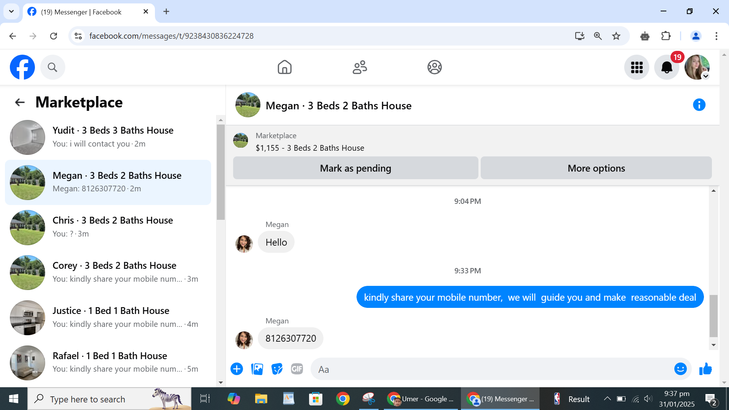
Task: Click the $1,155 listing title link
Action: [x=310, y=148]
